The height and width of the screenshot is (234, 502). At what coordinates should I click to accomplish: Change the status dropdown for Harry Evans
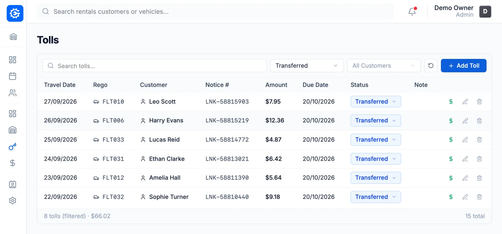[376, 121]
